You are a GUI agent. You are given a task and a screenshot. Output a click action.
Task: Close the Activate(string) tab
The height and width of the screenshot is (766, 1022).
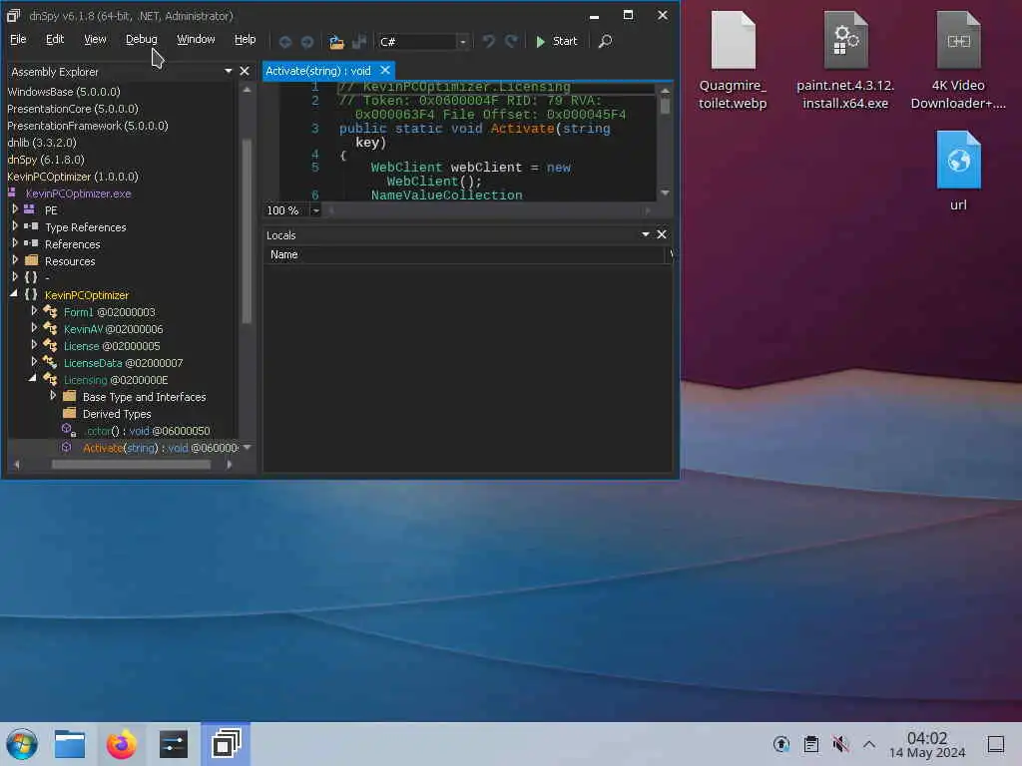(385, 71)
